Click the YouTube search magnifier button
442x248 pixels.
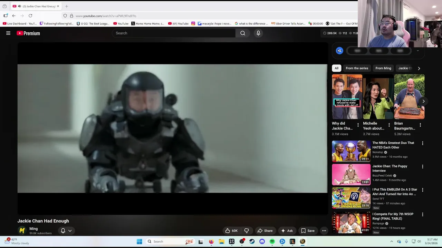click(x=243, y=33)
